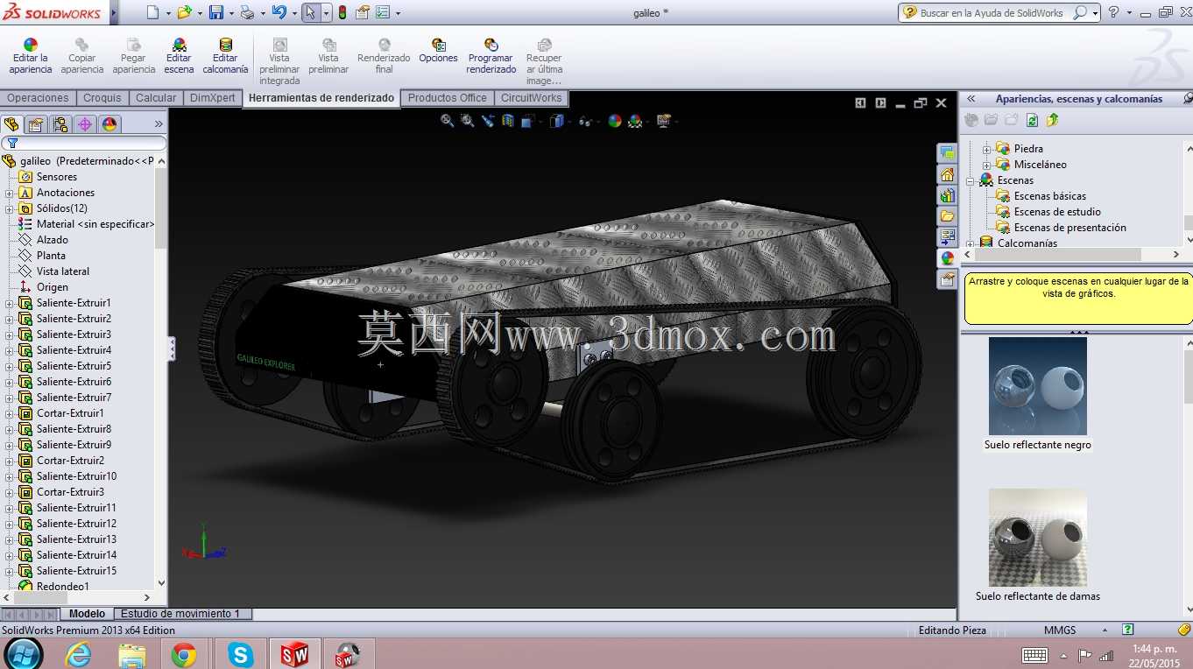Activate the Select cursor tool

click(310, 12)
